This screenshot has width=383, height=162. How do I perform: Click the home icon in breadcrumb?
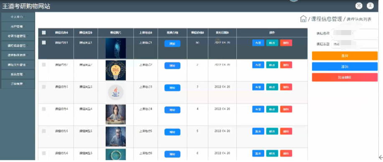(303, 19)
